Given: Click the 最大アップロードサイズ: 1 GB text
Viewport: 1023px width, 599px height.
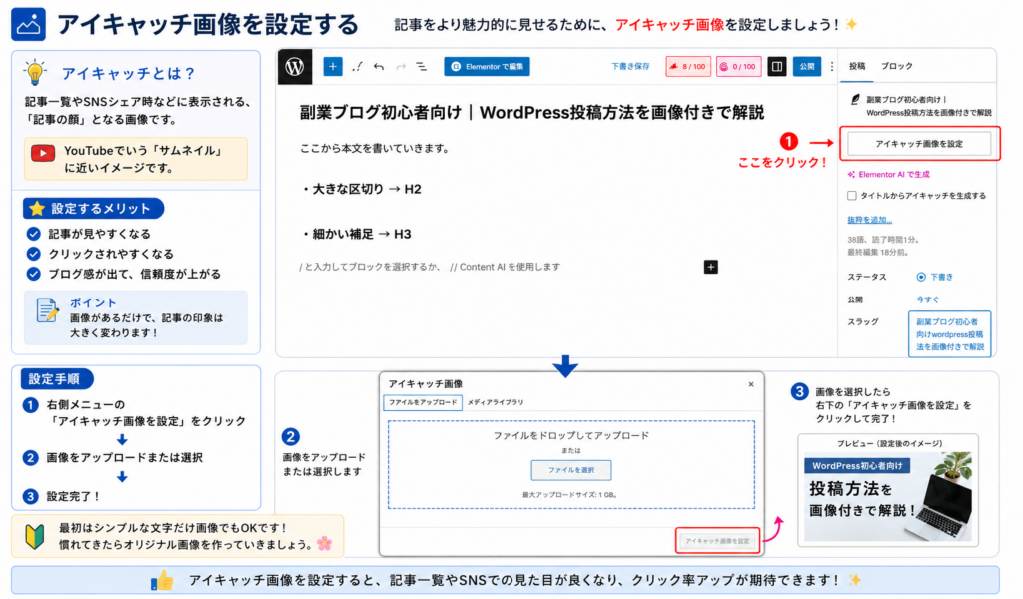Looking at the screenshot, I should coord(570,495).
